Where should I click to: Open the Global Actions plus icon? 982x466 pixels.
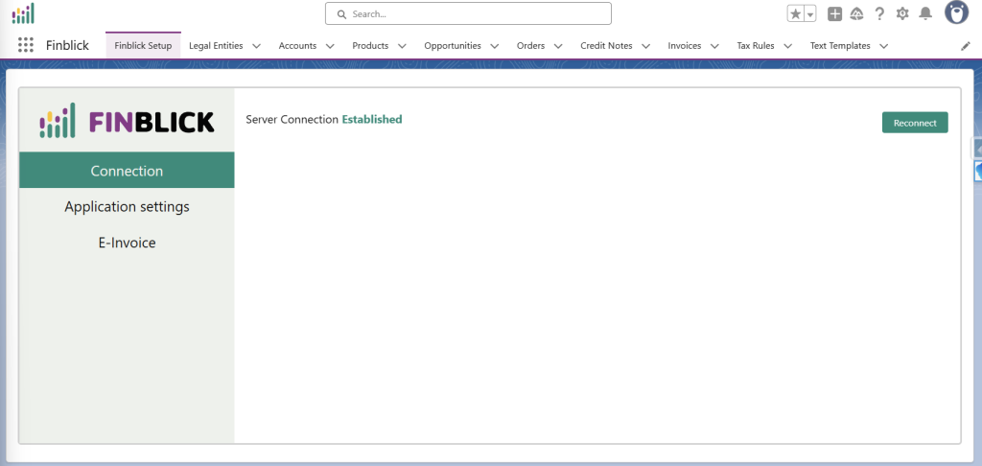click(834, 13)
